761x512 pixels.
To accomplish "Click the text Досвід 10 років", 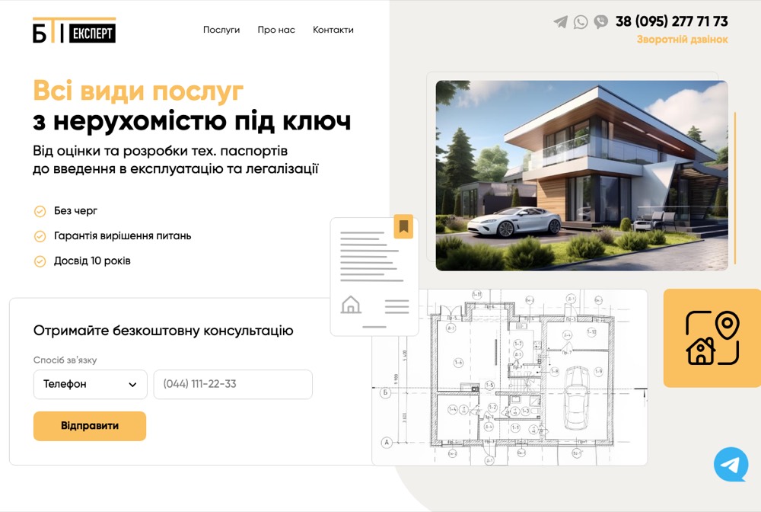I will (92, 261).
